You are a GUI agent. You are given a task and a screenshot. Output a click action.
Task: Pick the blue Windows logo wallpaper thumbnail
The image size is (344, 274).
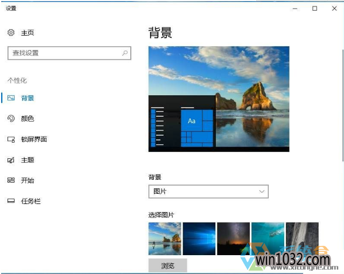[199, 238]
